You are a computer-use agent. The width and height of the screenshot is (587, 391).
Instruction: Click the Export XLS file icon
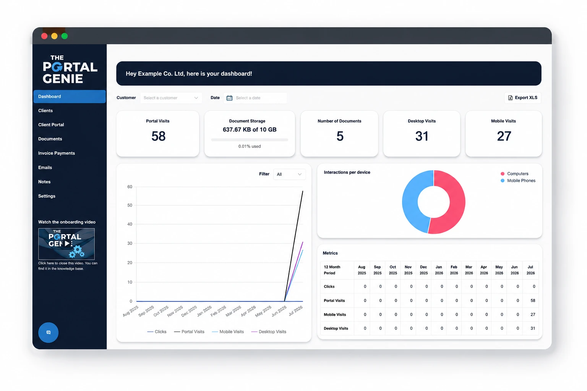(510, 98)
